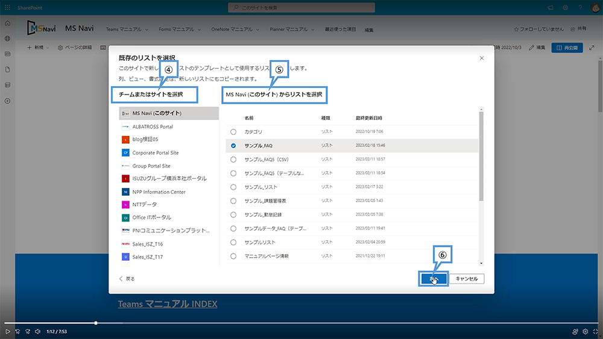Screen dimensions: 603x339
Task: Select the サンプルリスト radio button
Action: pos(233,242)
